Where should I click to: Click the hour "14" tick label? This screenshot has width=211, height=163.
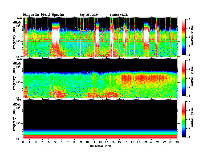tap(113, 142)
